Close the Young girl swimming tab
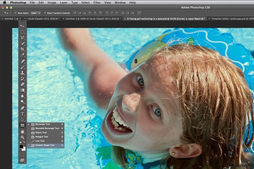 [125, 19]
